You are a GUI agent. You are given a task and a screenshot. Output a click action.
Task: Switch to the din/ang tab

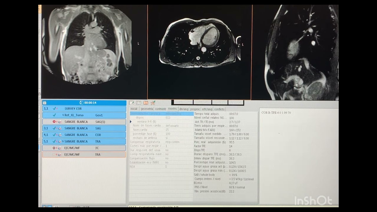(x=184, y=109)
